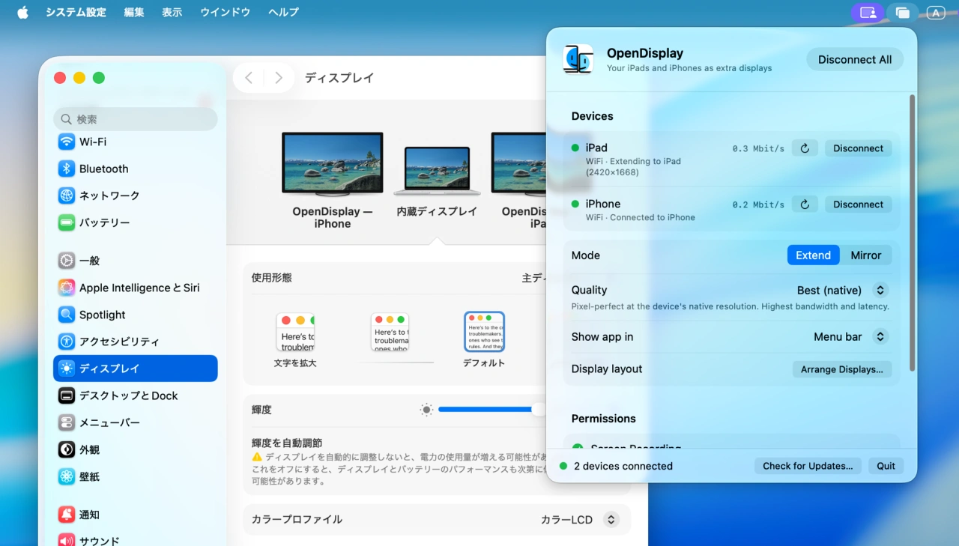Choose the 文字を拡大 resolution option
The width and height of the screenshot is (959, 546).
(x=295, y=341)
